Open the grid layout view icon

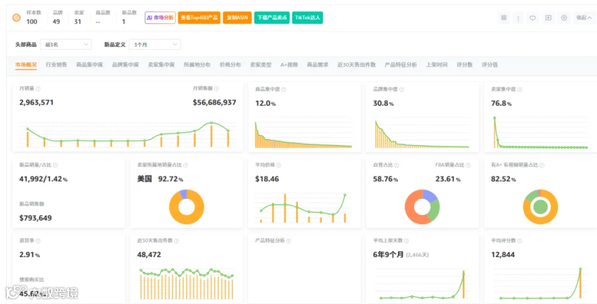click(503, 18)
